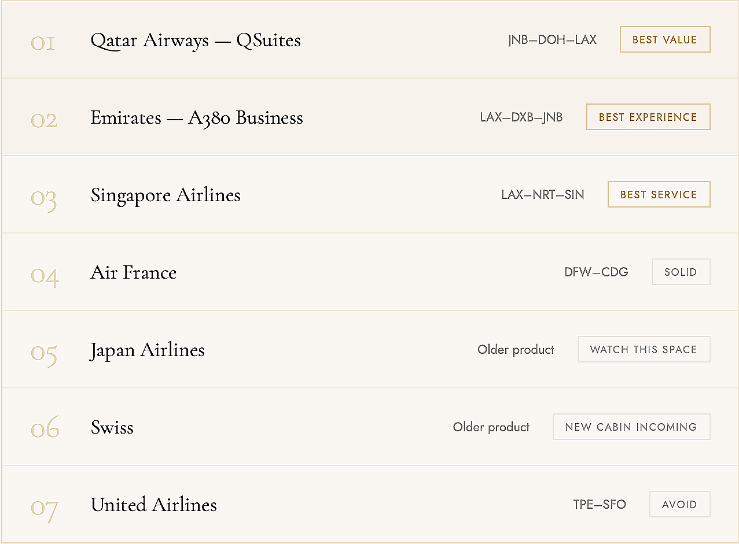
Task: Click the WATCH THIS SPACE tag
Action: pos(644,349)
